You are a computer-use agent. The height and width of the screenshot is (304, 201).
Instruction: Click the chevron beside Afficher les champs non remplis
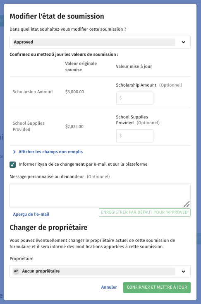point(14,152)
